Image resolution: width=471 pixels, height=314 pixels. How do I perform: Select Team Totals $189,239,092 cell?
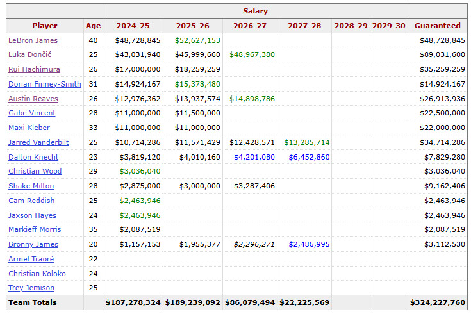tap(192, 302)
